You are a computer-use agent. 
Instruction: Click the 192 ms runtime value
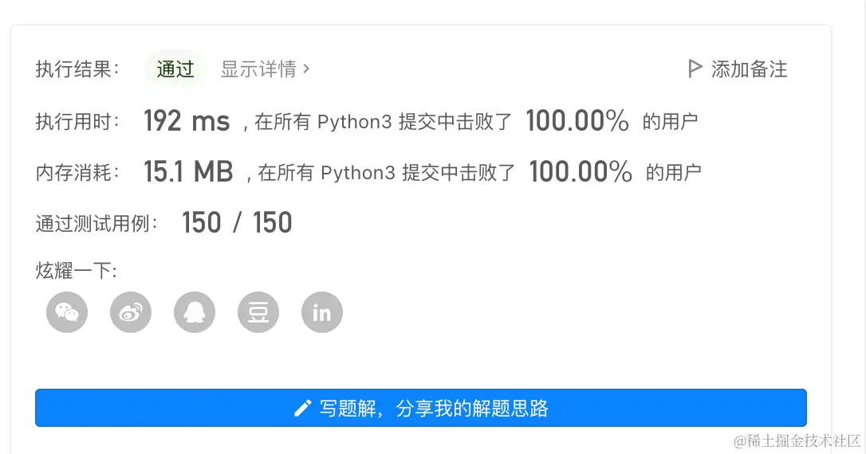click(187, 121)
